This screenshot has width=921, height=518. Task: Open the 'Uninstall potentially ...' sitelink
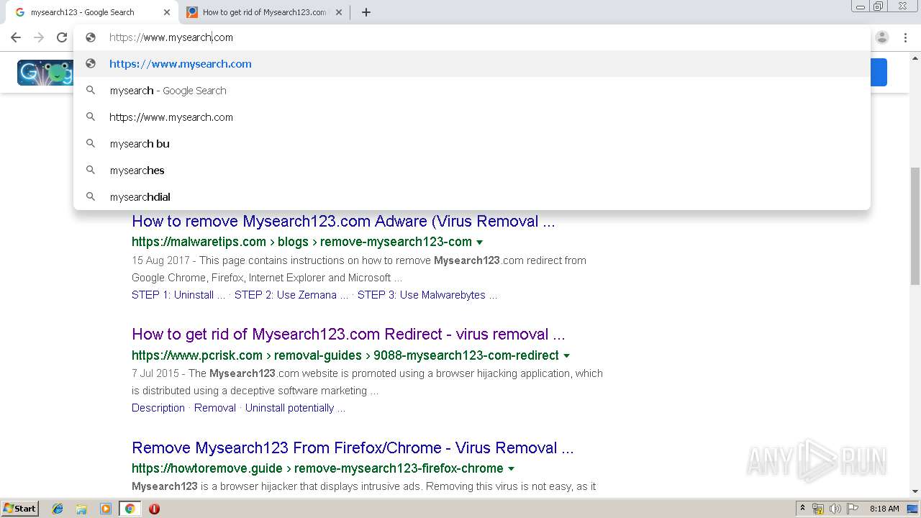[x=295, y=408]
